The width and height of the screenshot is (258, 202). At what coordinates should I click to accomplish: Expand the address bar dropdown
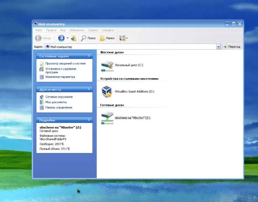point(218,47)
